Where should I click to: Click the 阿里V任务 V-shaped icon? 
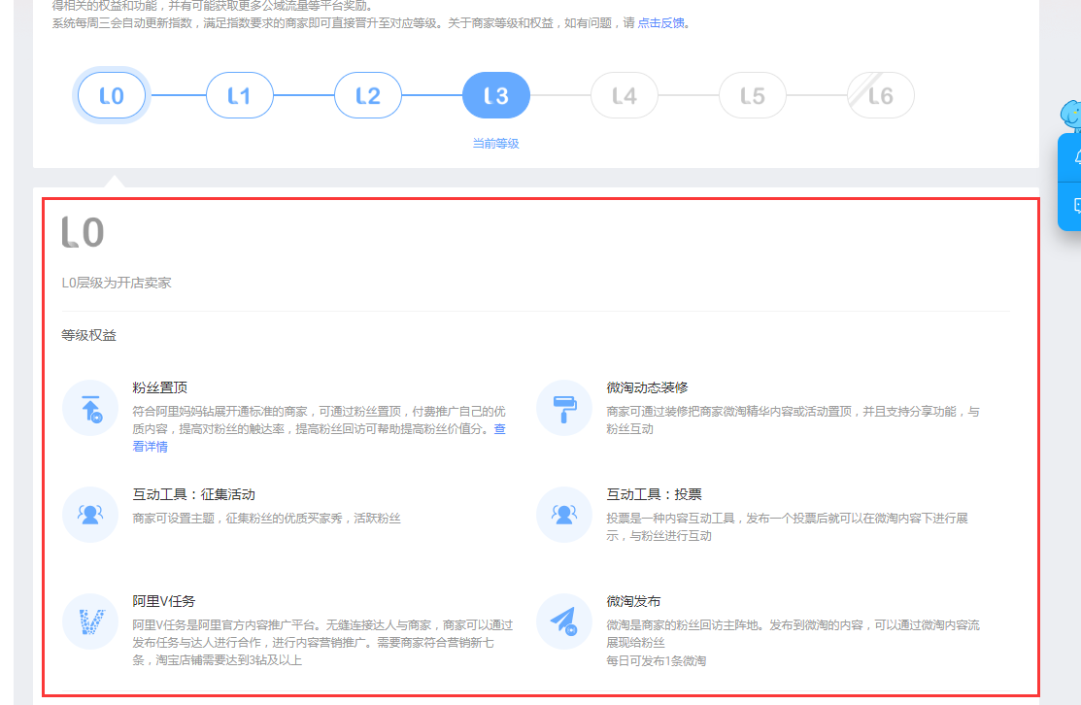tap(90, 621)
